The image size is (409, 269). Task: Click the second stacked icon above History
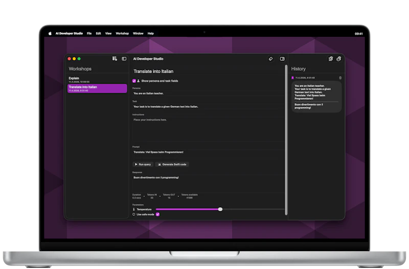pyautogui.click(x=338, y=59)
